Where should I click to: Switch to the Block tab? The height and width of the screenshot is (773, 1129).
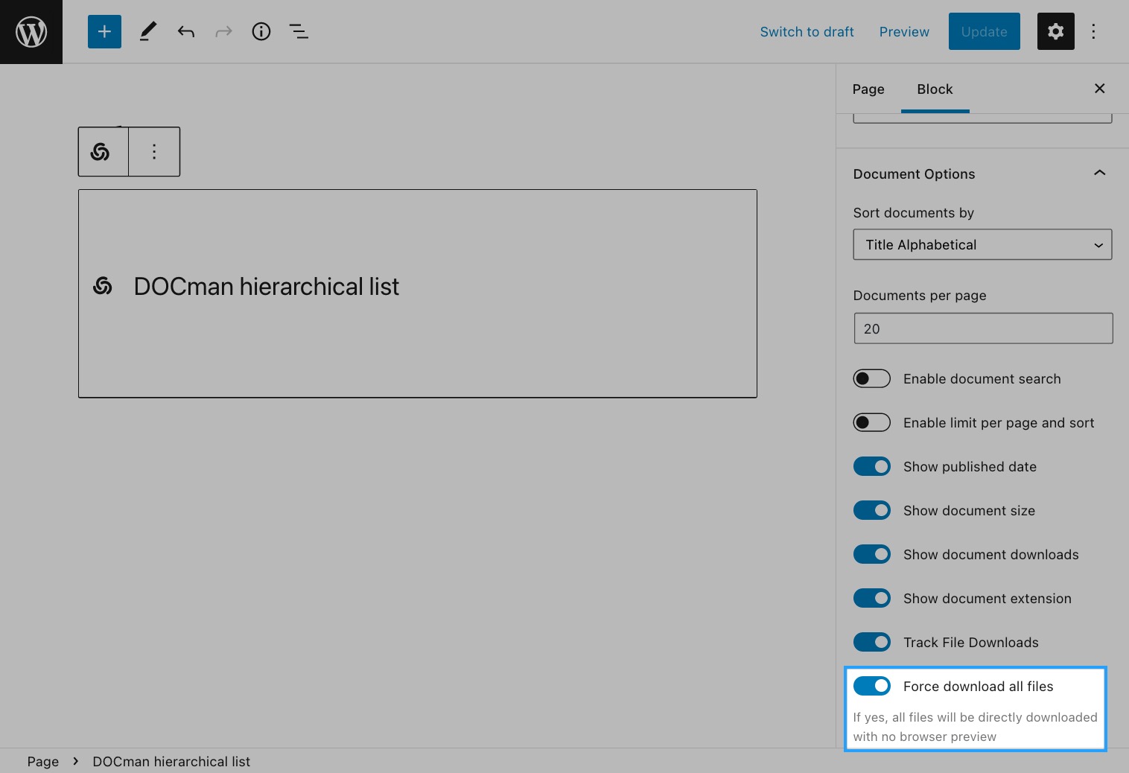coord(935,89)
